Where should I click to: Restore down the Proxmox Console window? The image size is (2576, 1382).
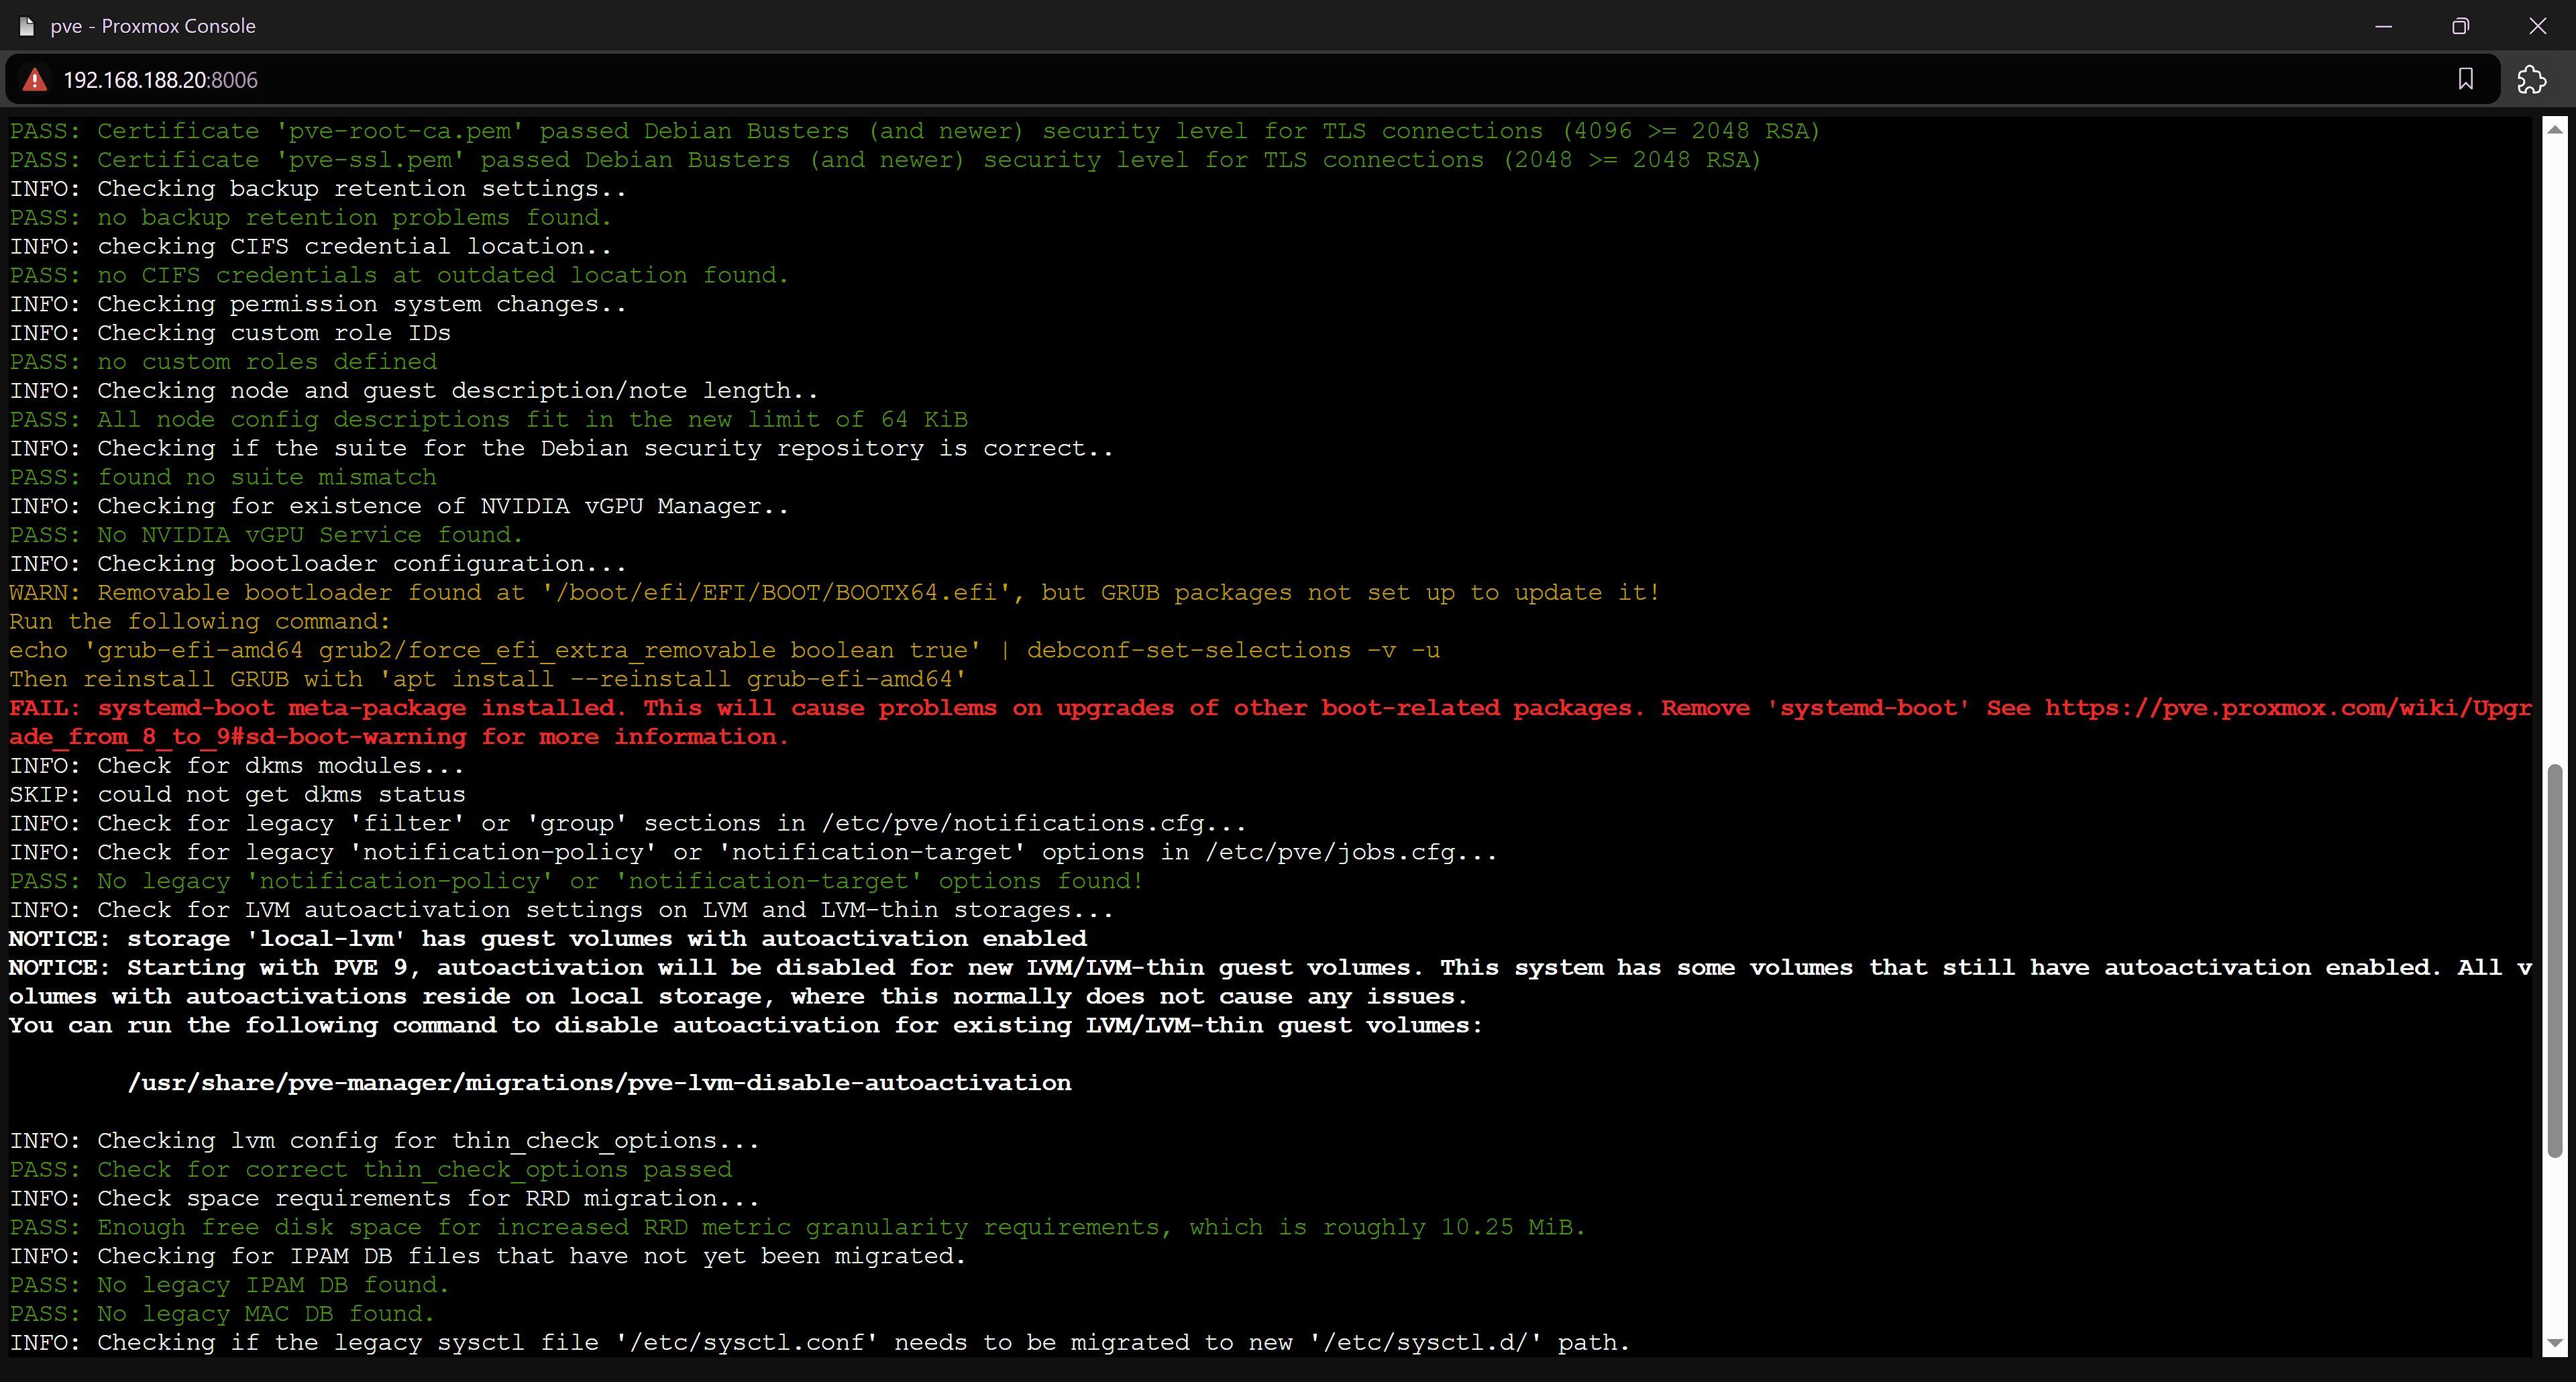[x=2460, y=26]
